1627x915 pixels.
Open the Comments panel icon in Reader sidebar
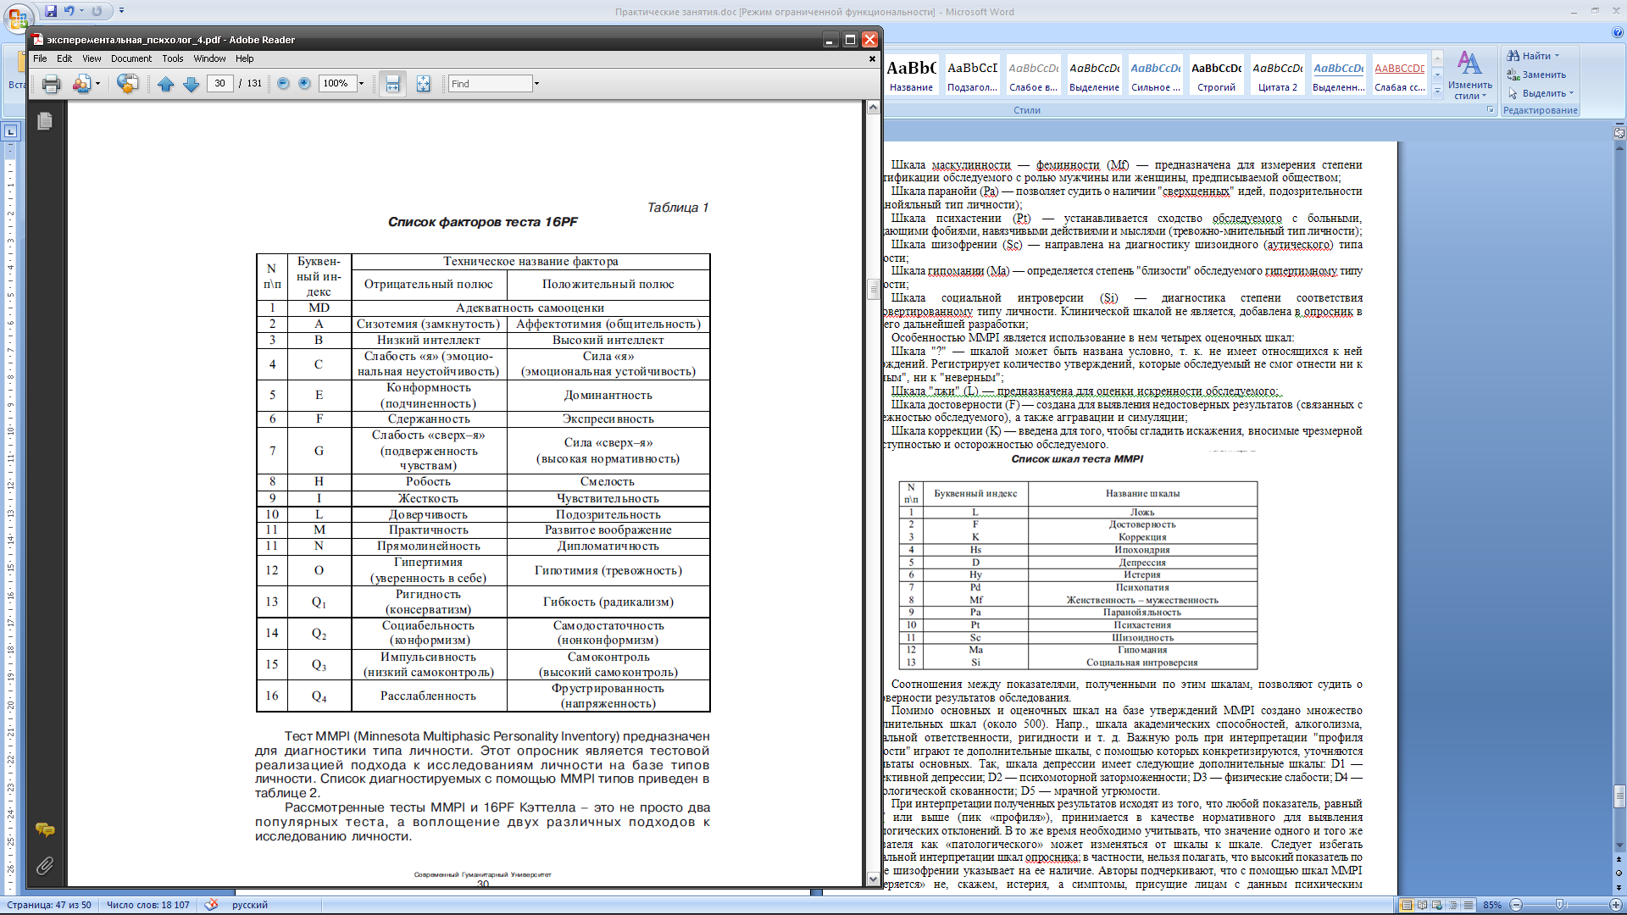coord(45,829)
